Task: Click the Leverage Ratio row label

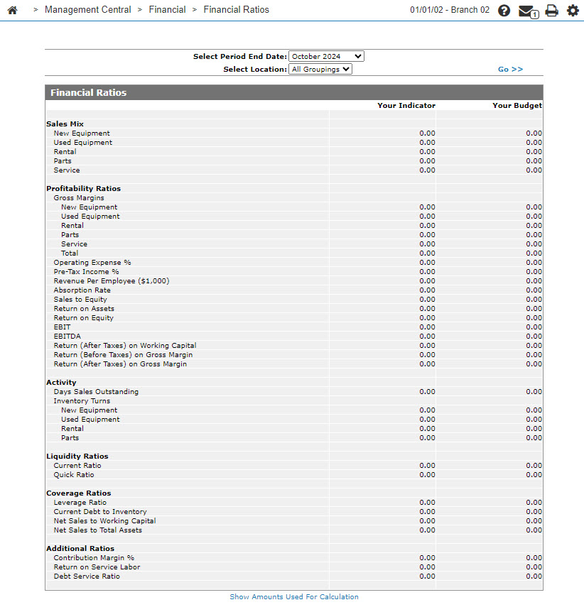Action: [80, 503]
